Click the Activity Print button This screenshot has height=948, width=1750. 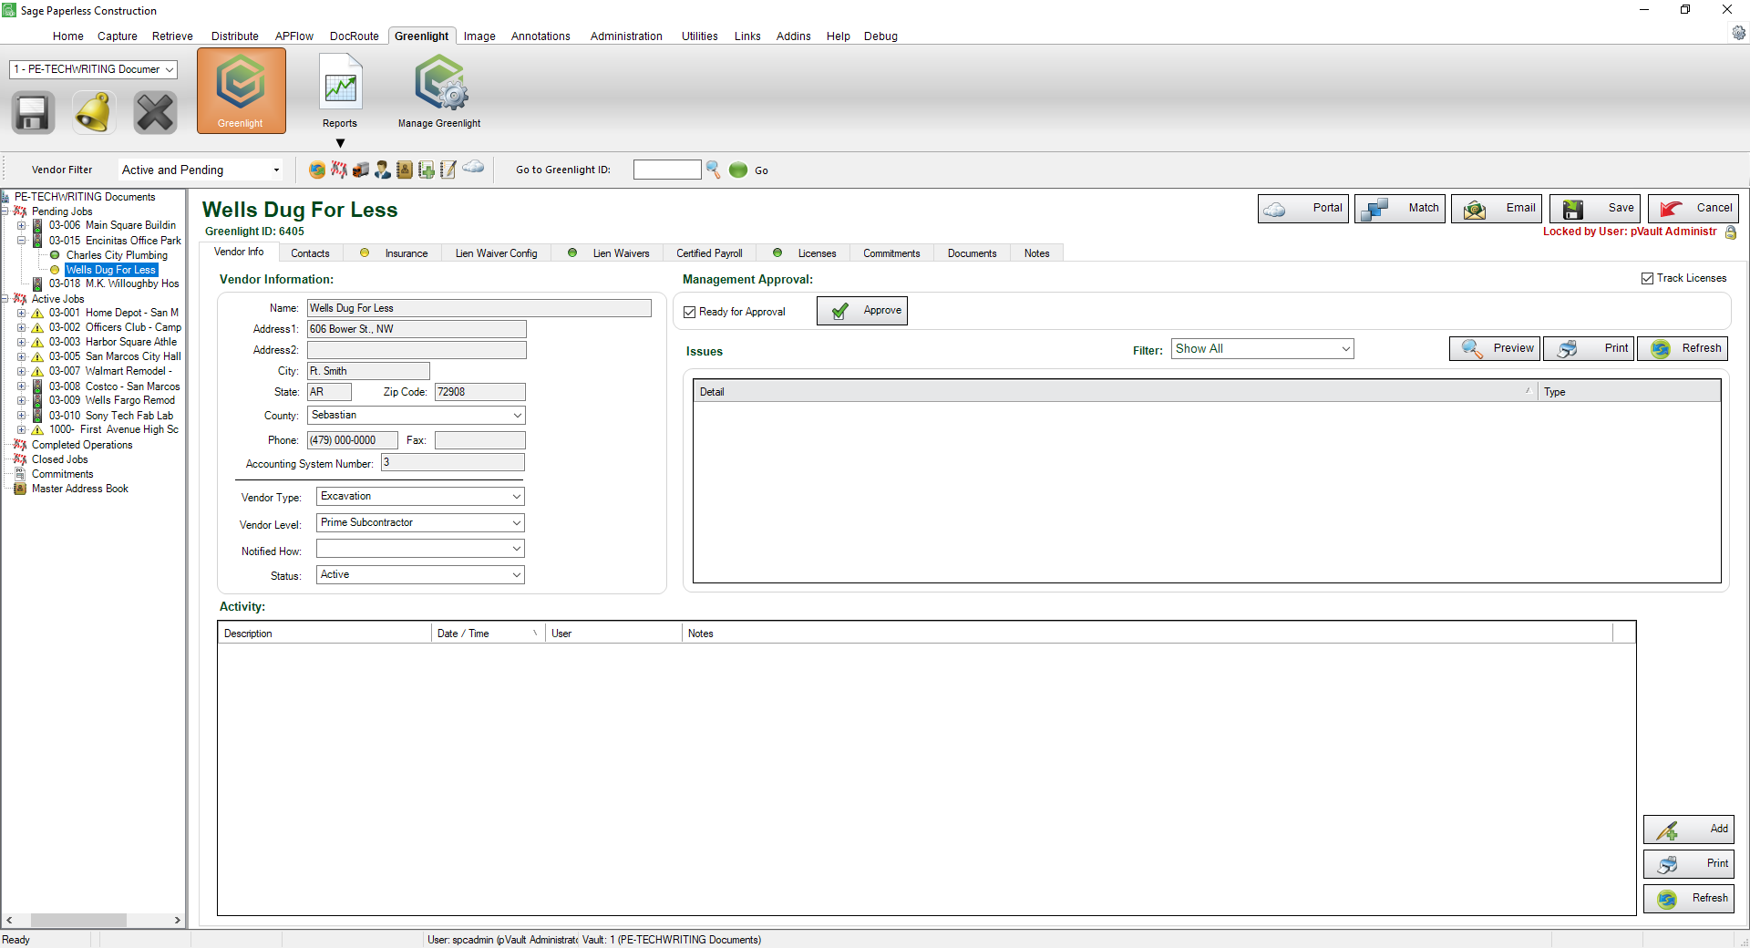coord(1689,864)
